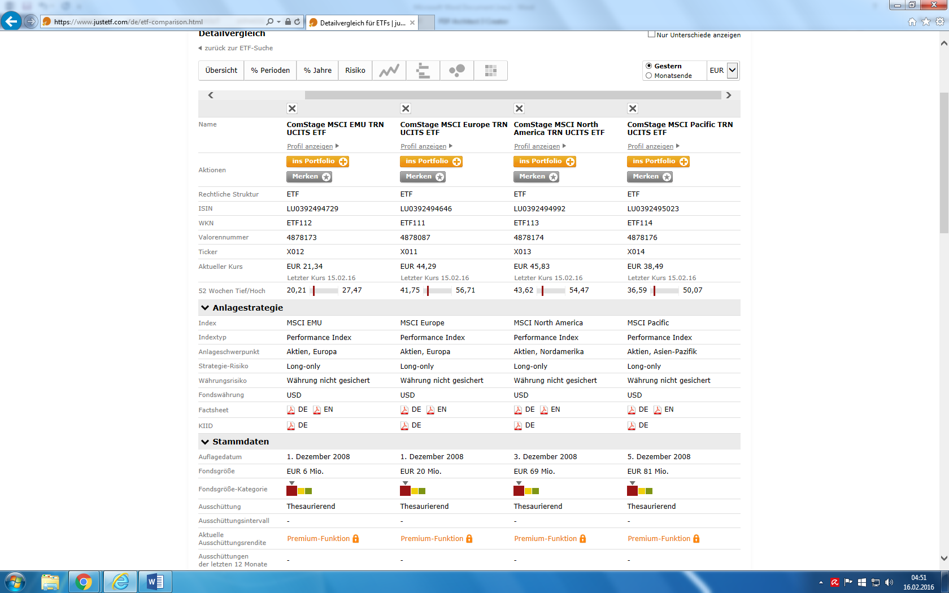Image resolution: width=949 pixels, height=593 pixels.
Task: Remove ComStage MSCI EMU column
Action: (x=292, y=108)
